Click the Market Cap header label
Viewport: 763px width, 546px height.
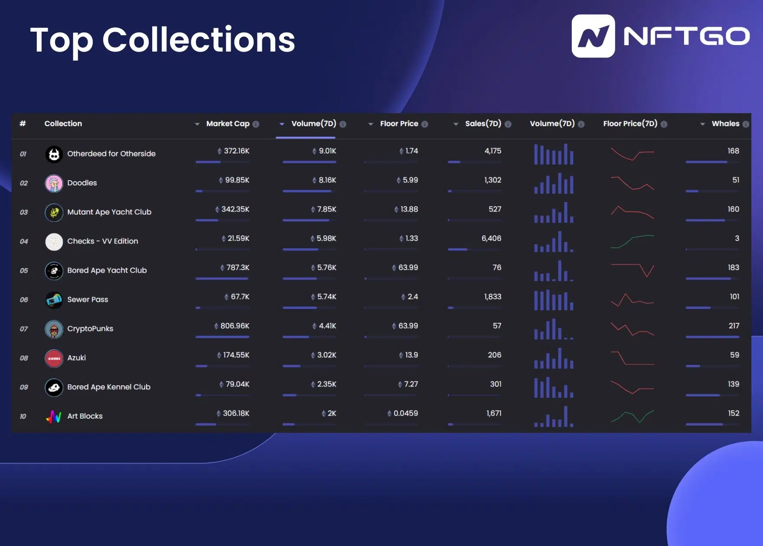[x=228, y=124]
